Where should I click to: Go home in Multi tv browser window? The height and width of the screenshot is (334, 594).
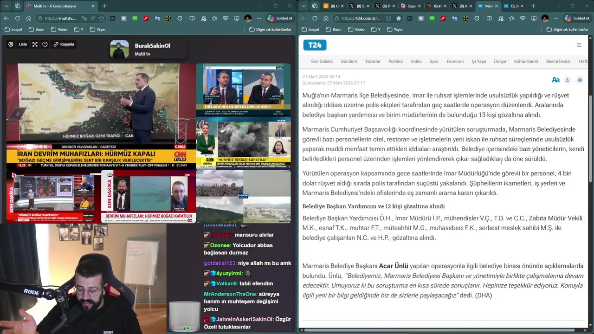click(x=29, y=18)
